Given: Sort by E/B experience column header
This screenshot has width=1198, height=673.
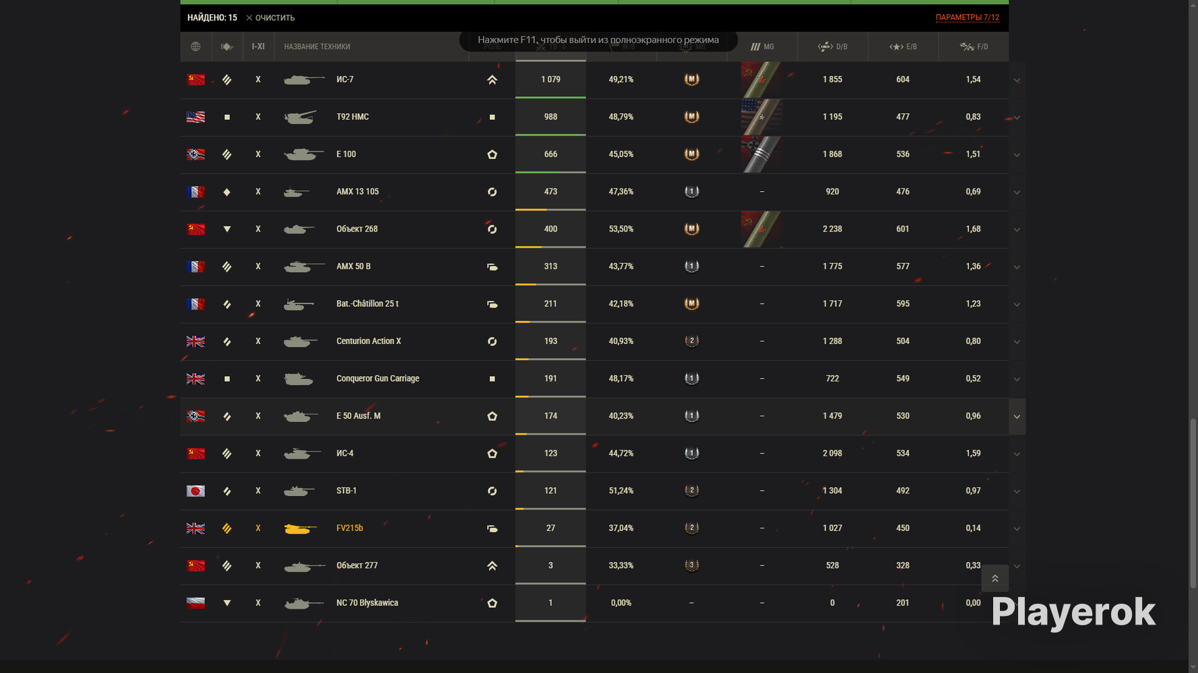Looking at the screenshot, I should (903, 46).
